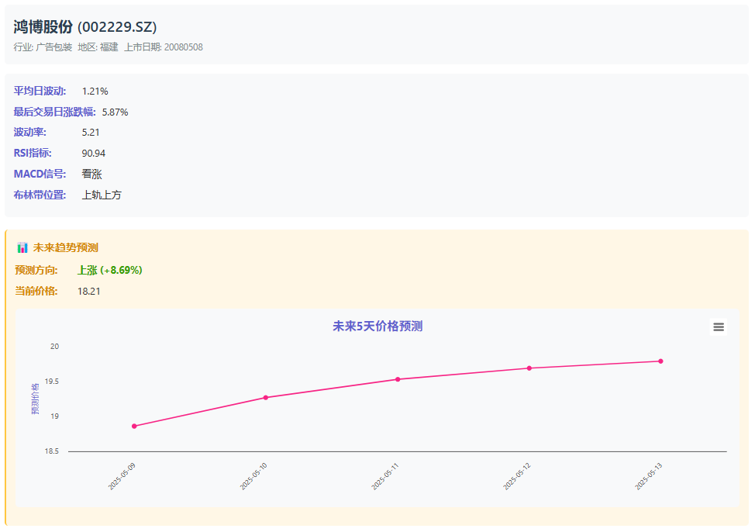The width and height of the screenshot is (755, 532).
Task: Click the RSI指标 label
Action: (33, 154)
